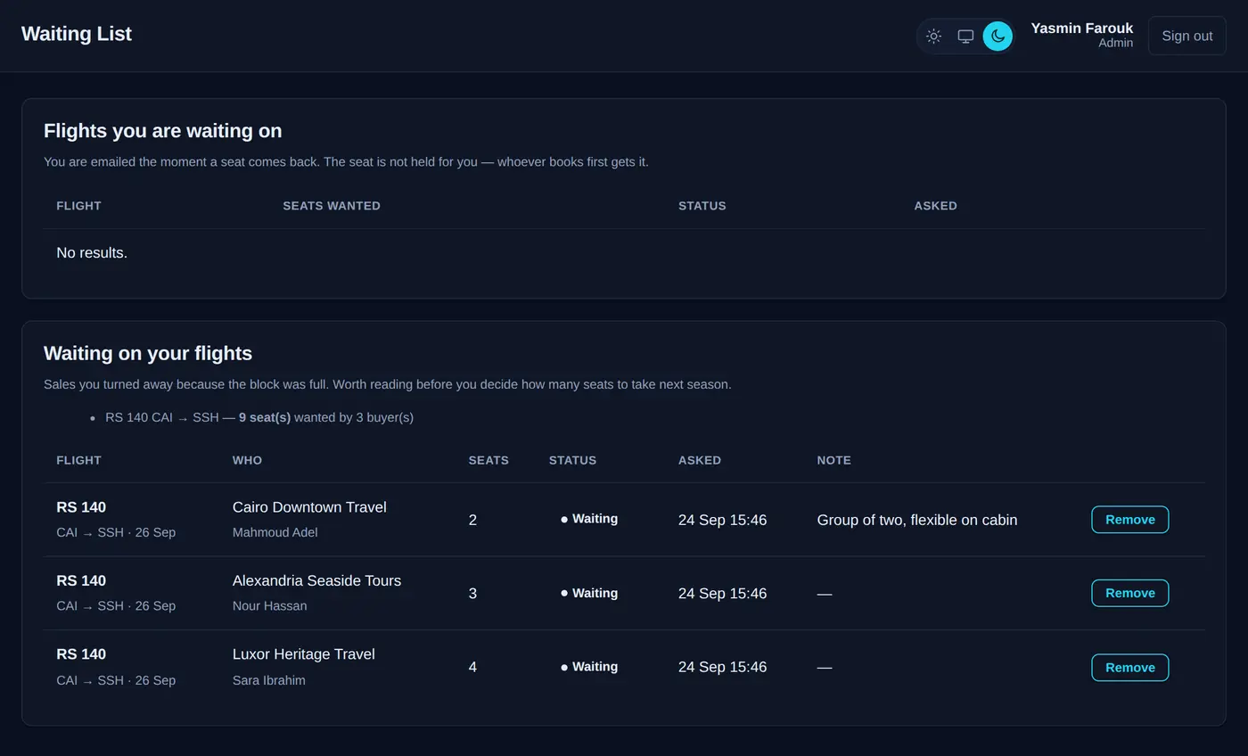Click seats value 2 in Cairo Downtown row
The height and width of the screenshot is (756, 1248).
click(x=472, y=520)
